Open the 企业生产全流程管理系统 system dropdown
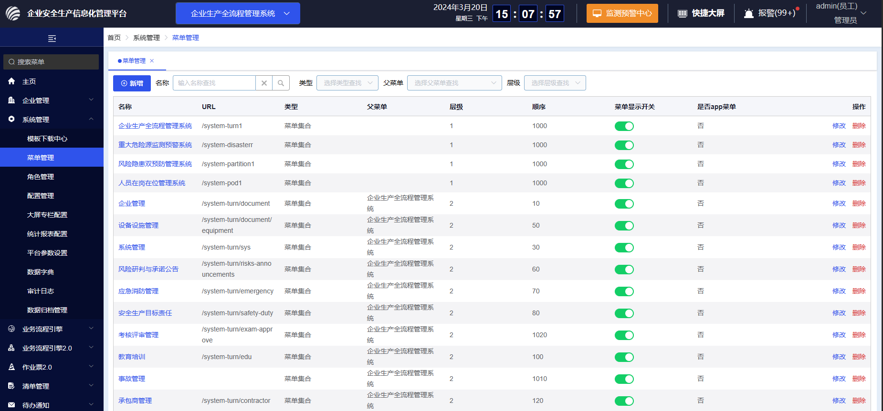The width and height of the screenshot is (883, 411). [x=238, y=13]
